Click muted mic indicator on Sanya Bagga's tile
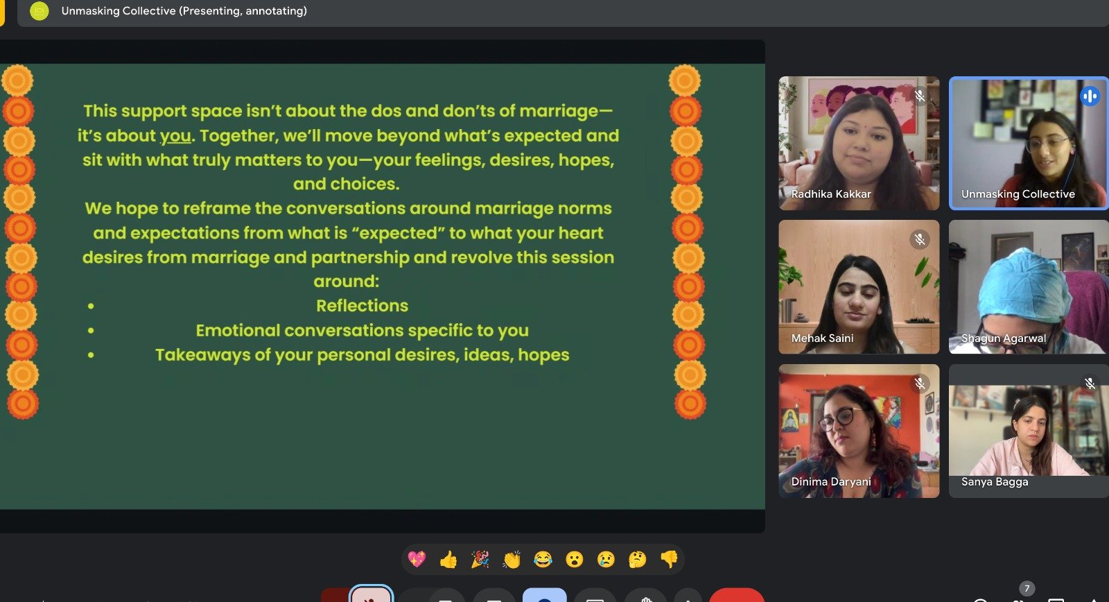Screen dimensions: 1109x602 click(x=1090, y=383)
